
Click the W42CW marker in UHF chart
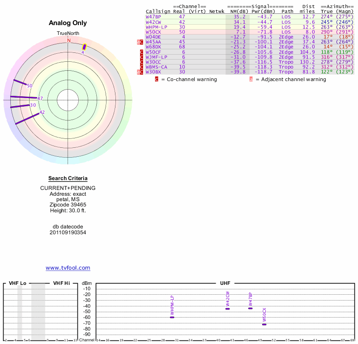click(x=228, y=309)
